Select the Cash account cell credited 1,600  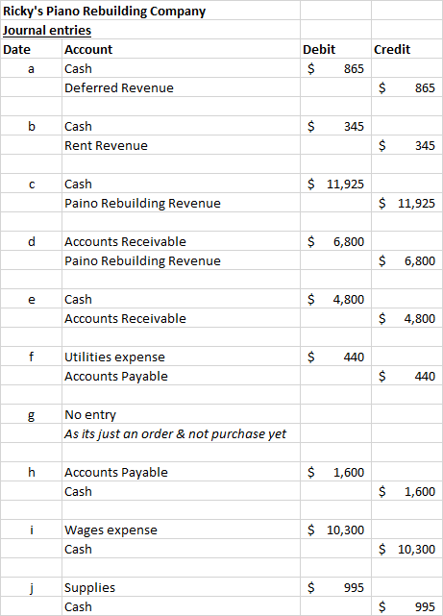(181, 491)
